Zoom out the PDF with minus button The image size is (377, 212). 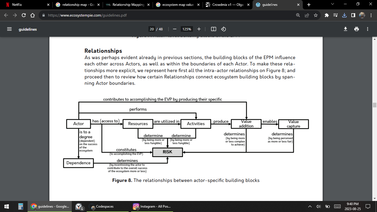pyautogui.click(x=174, y=29)
